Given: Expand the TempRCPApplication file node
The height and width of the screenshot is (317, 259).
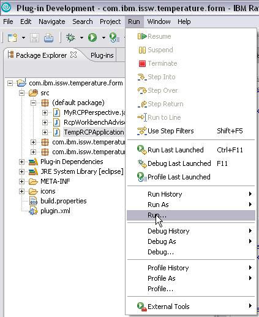Looking at the screenshot, I should [x=45, y=132].
